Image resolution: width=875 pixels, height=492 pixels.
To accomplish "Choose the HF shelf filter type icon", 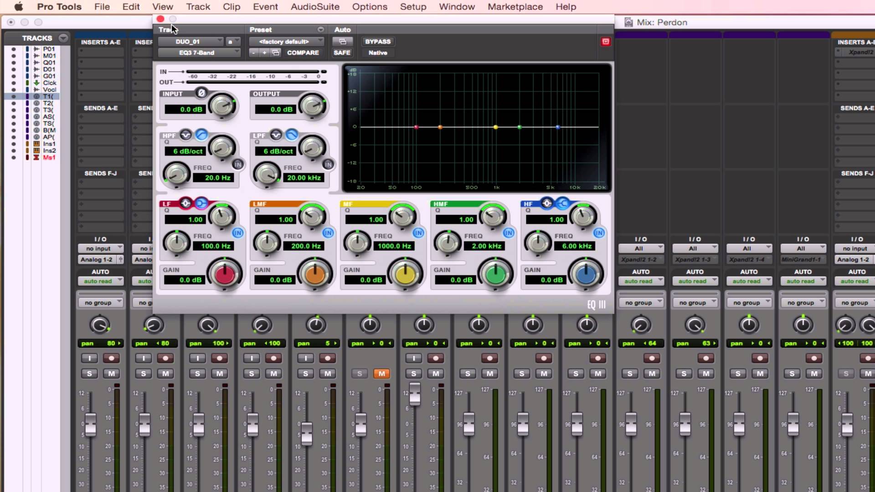I will 563,203.
